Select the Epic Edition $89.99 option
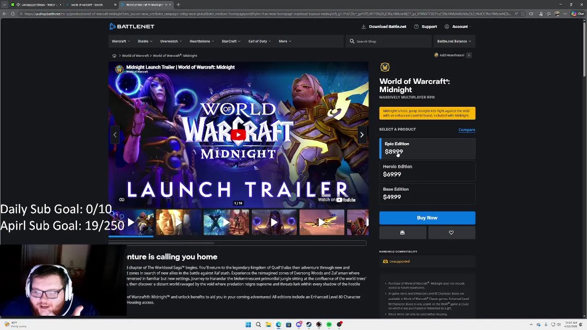The height and width of the screenshot is (330, 587). (427, 148)
